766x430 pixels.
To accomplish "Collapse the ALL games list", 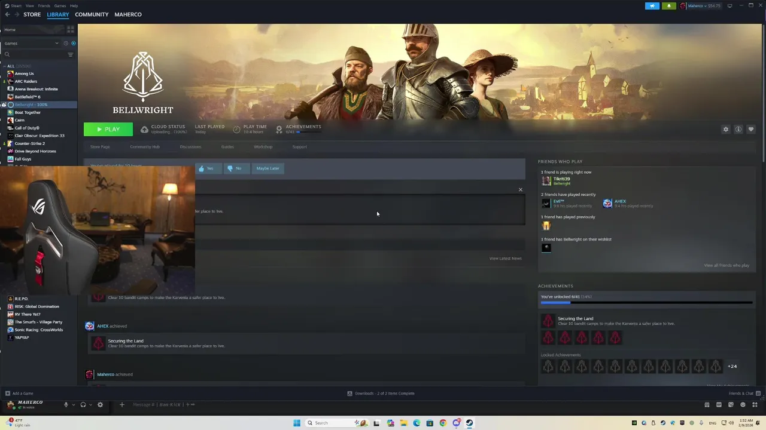I will tap(4, 66).
